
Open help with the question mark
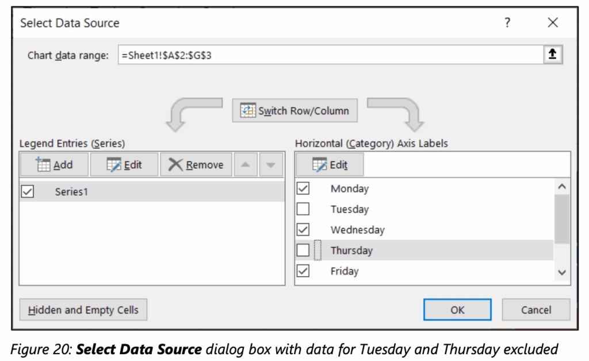507,23
